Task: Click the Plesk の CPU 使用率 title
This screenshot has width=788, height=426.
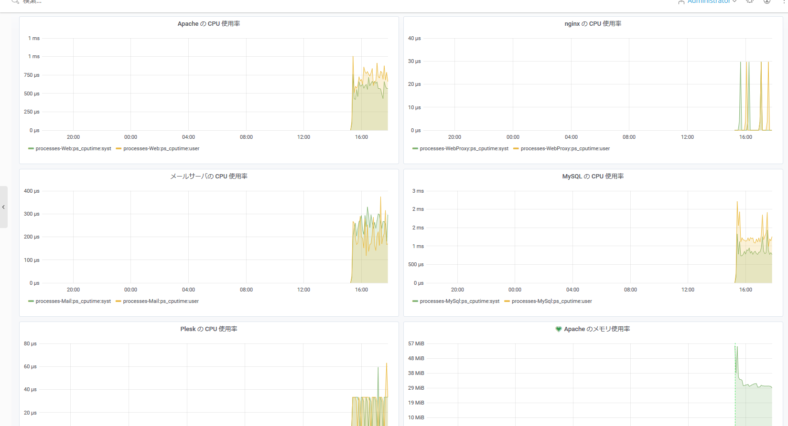Action: coord(209,329)
